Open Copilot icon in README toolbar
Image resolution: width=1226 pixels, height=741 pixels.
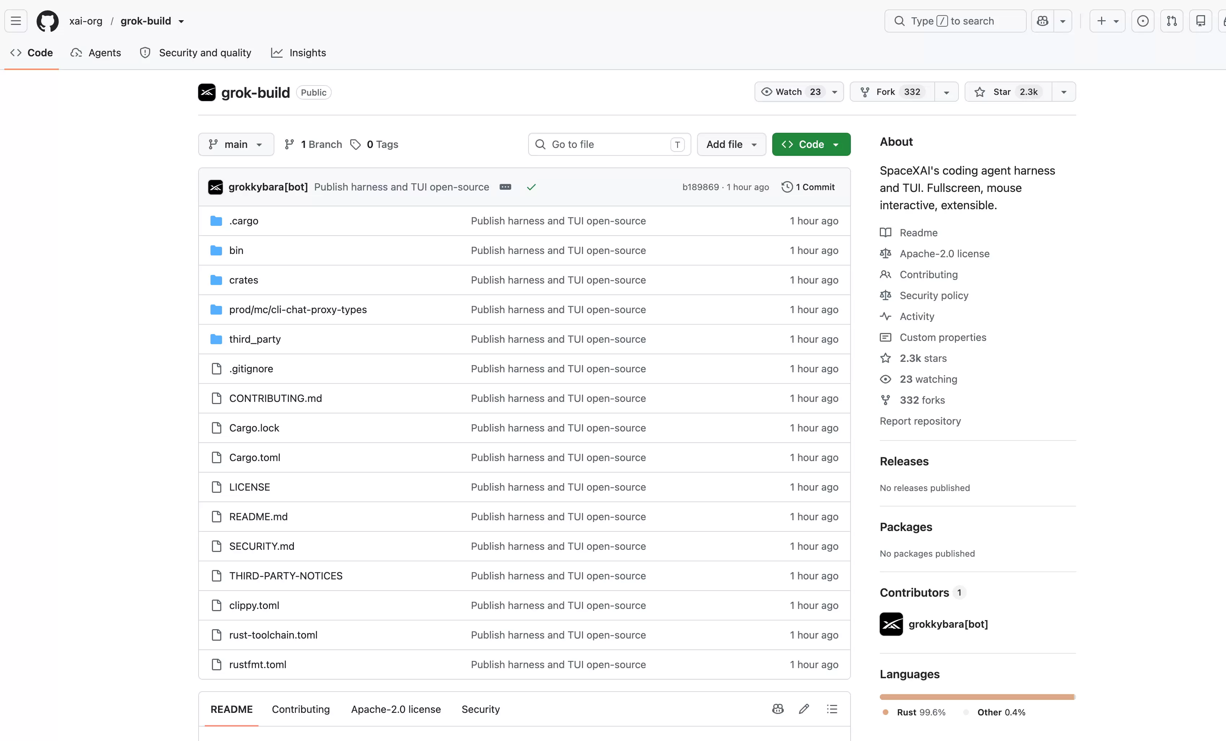tap(778, 709)
